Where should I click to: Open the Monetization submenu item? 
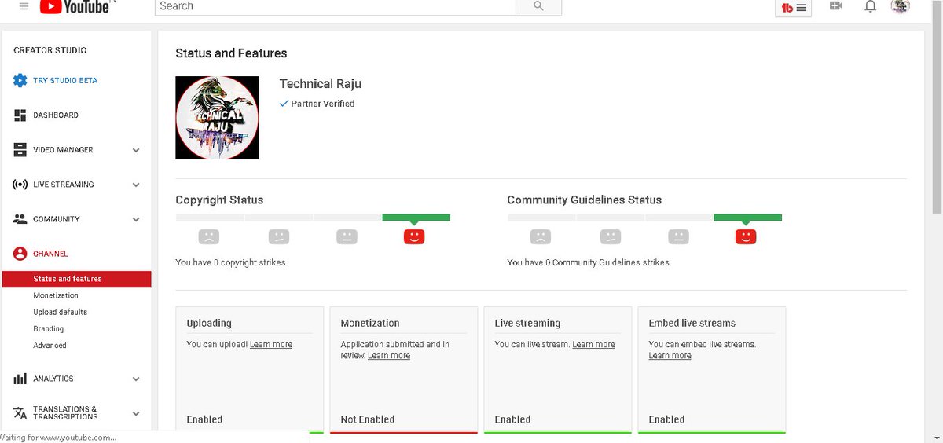tap(56, 295)
